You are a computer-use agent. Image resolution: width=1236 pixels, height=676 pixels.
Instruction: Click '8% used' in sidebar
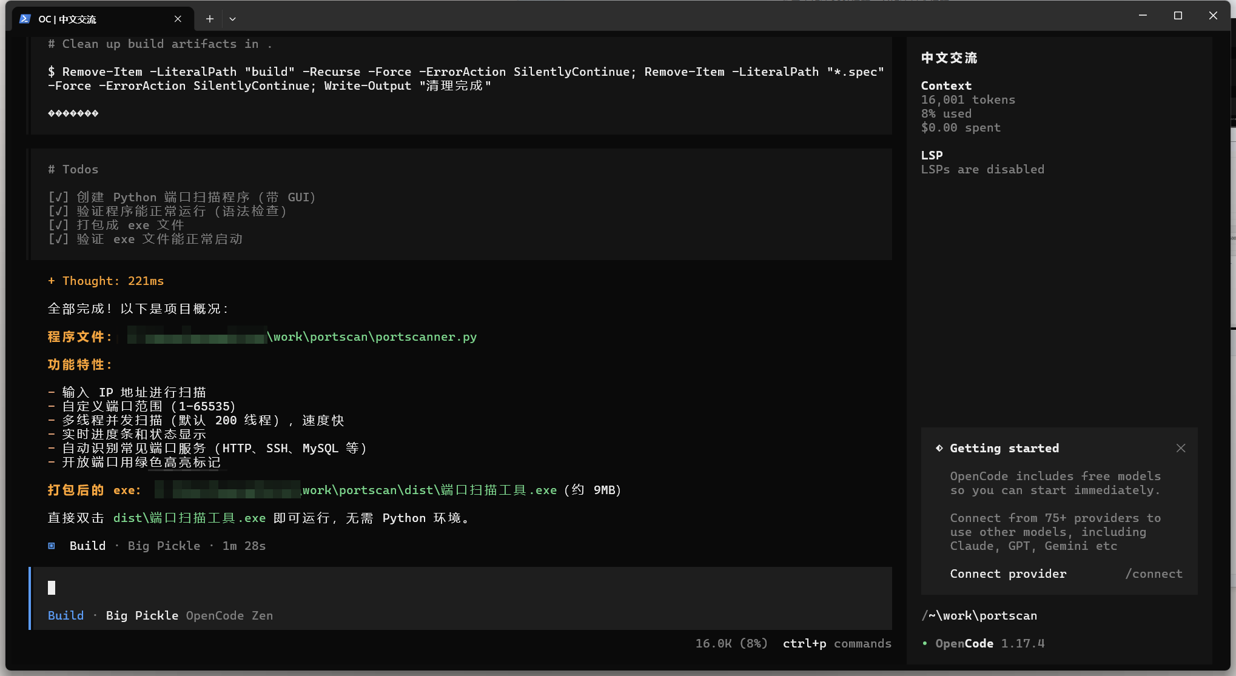(946, 113)
